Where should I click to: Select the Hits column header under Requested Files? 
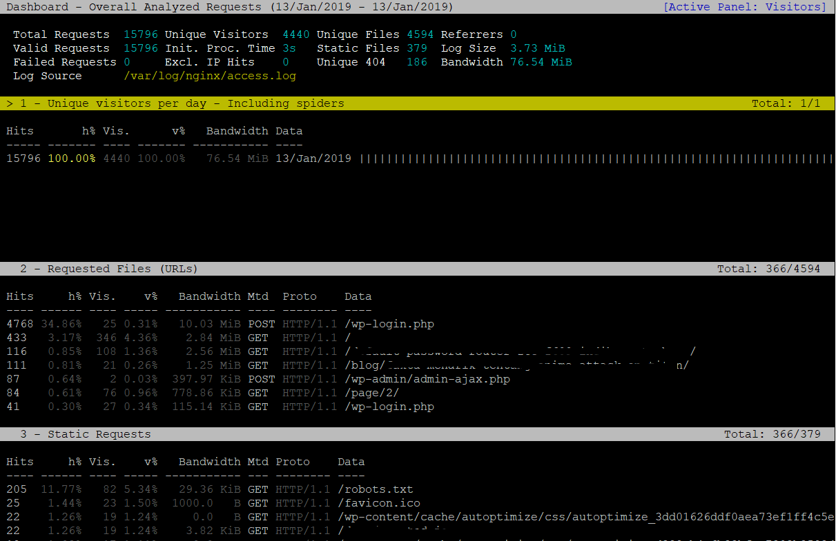pyautogui.click(x=19, y=296)
